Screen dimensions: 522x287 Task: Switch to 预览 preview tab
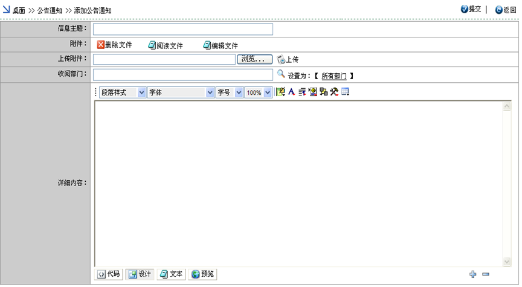click(x=202, y=274)
